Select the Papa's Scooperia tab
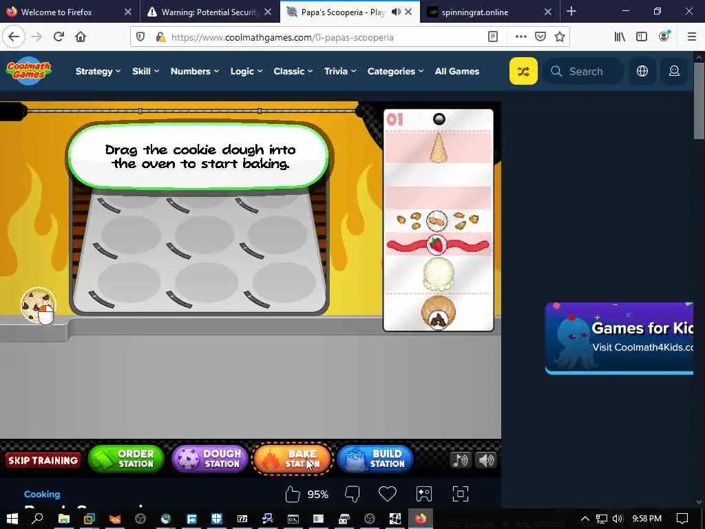Image resolution: width=705 pixels, height=529 pixels. 343,12
